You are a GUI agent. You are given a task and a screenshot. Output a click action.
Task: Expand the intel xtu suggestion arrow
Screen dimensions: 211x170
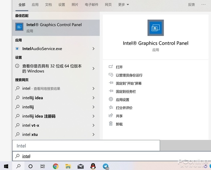[93, 134]
